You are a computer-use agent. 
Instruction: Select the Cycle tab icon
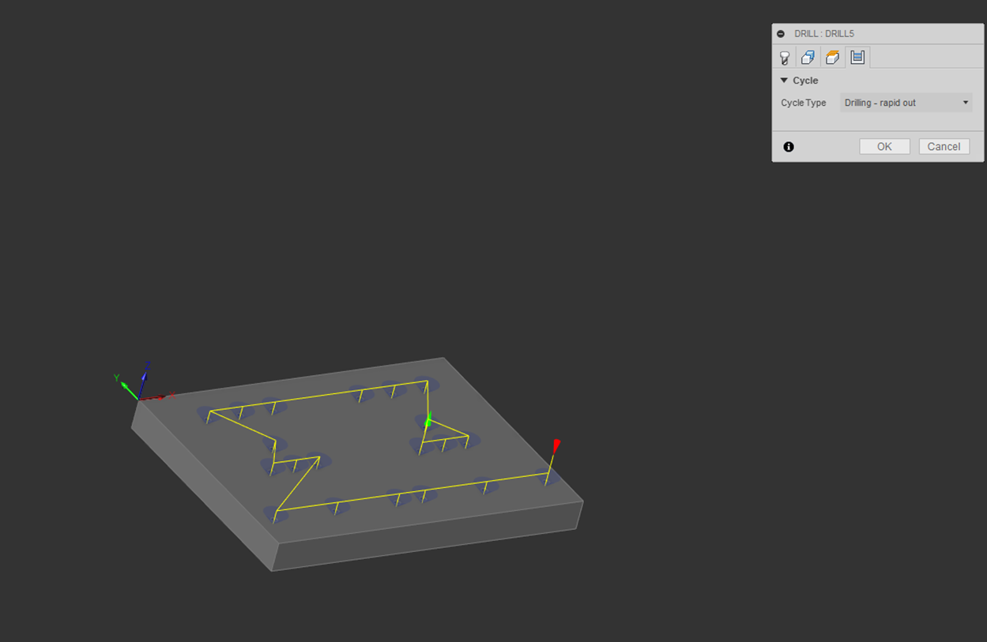click(857, 57)
